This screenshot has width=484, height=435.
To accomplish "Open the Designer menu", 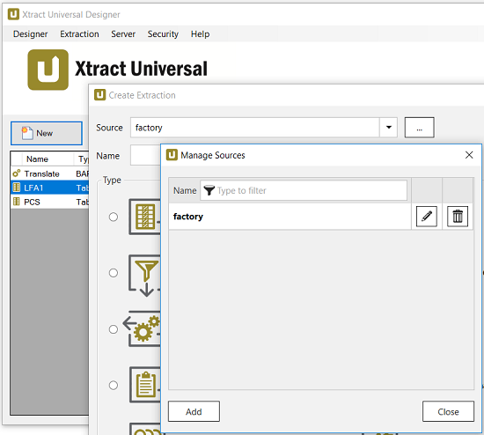I will pyautogui.click(x=30, y=34).
